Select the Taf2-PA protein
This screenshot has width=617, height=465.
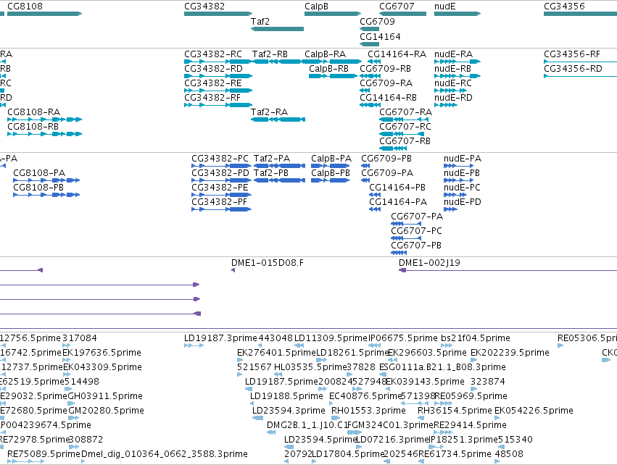[272, 159]
